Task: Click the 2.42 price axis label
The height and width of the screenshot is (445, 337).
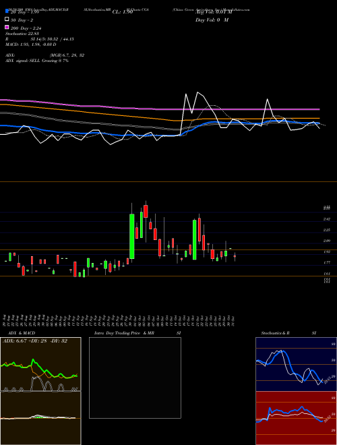Action: pos(327,219)
